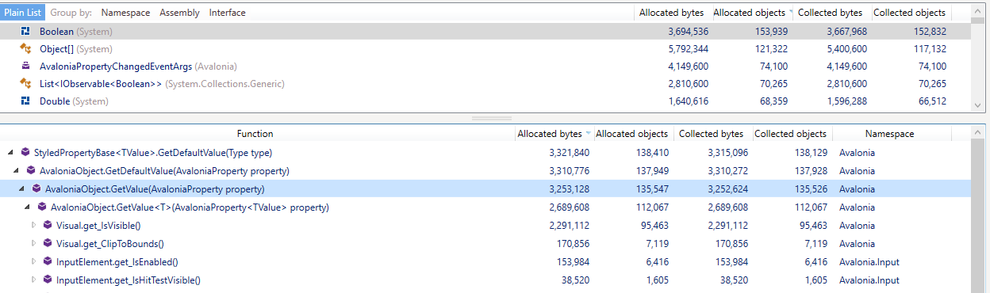Select List<IObservable<Boolean>> row
The image size is (990, 293).
pos(485,84)
